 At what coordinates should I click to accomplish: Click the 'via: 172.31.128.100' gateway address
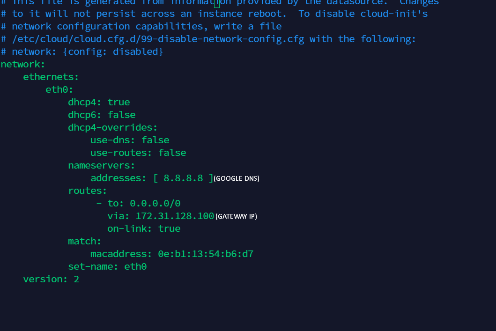pyautogui.click(x=161, y=216)
